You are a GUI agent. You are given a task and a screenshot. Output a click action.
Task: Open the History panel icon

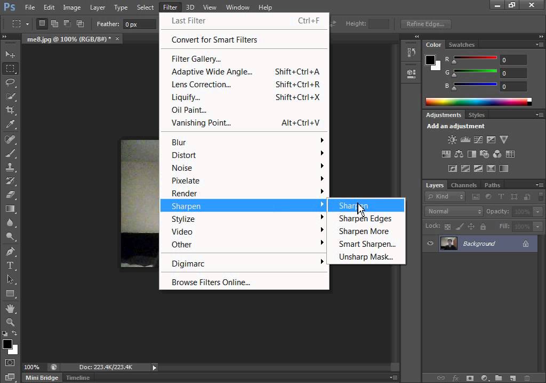[411, 53]
